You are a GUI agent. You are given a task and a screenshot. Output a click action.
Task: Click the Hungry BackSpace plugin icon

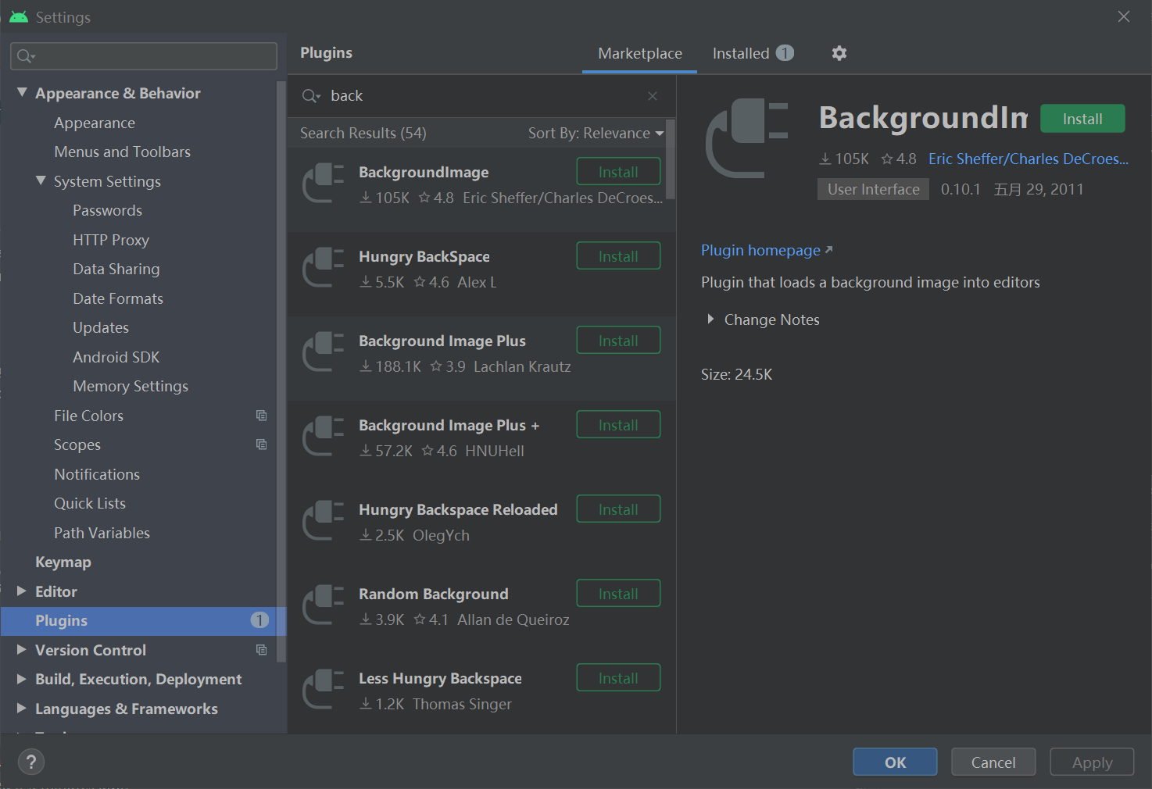323,268
